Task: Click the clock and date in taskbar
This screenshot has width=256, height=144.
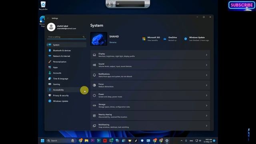Action: tap(208, 140)
